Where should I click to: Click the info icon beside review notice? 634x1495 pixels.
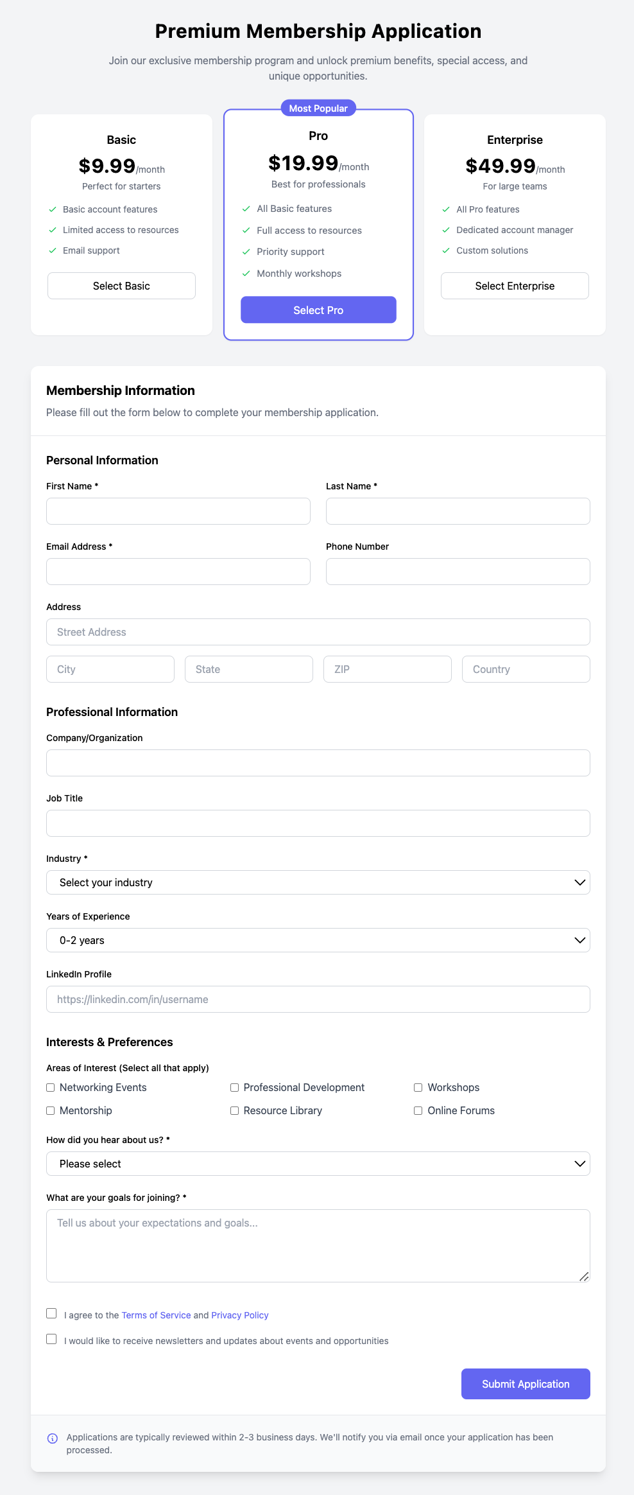pos(53,1438)
